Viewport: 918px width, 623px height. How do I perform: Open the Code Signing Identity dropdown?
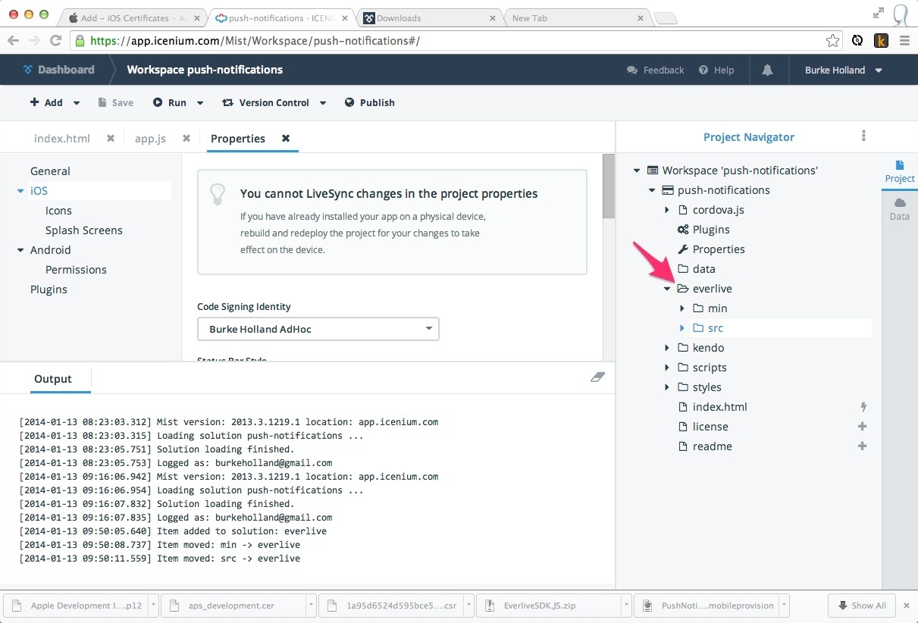point(318,329)
